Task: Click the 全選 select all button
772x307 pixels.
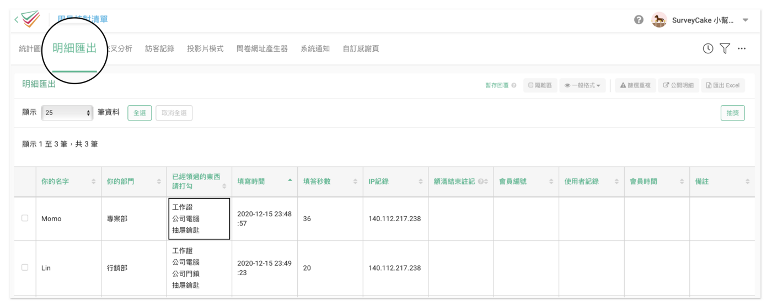Action: point(140,113)
